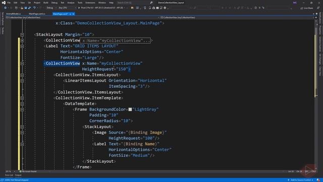Click the Save icon in the toolbar
323x182 pixels.
(26, 8)
